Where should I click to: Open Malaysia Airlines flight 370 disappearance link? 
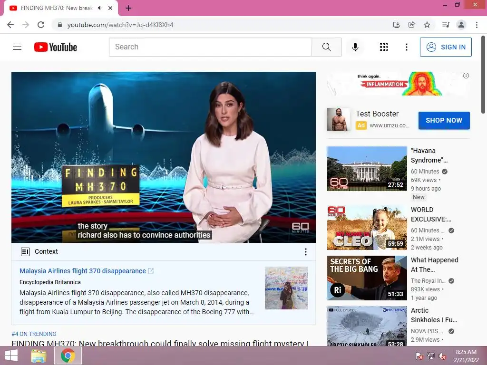(83, 271)
